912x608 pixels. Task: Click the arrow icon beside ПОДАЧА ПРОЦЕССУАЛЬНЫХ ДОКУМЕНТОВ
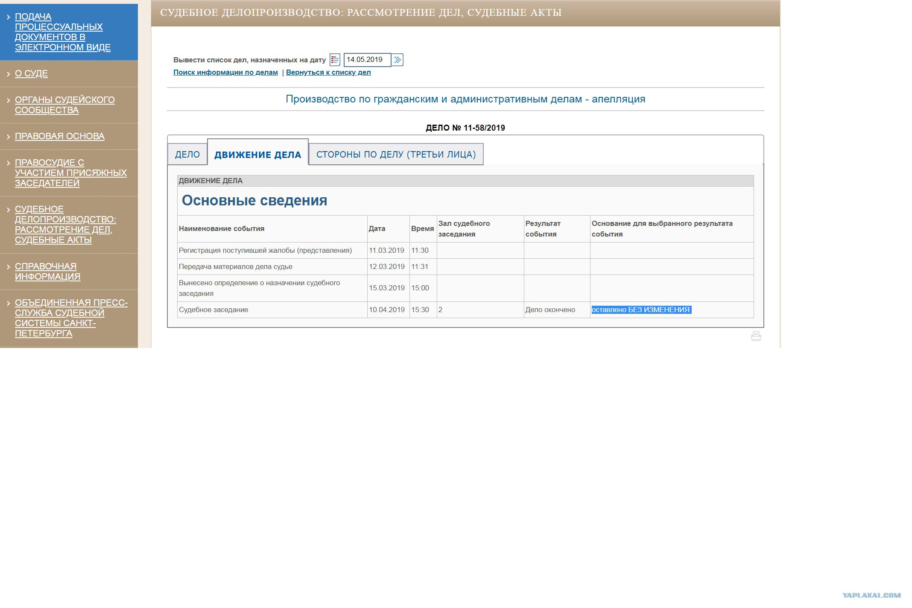8,16
